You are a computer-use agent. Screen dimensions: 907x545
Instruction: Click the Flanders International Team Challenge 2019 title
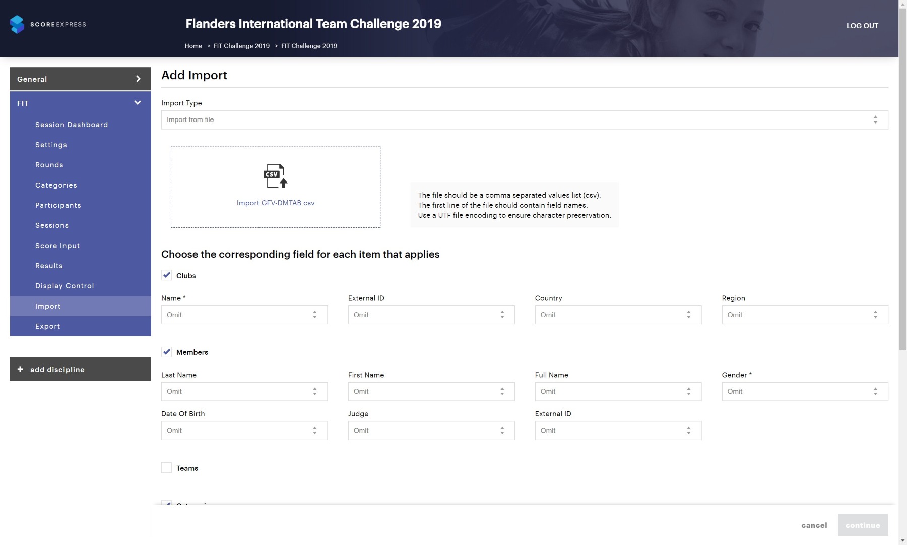[x=313, y=24]
